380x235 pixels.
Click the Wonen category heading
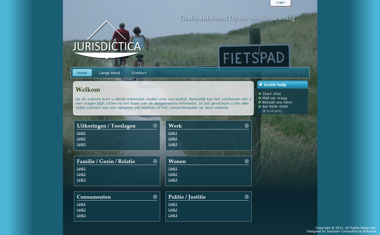(177, 161)
